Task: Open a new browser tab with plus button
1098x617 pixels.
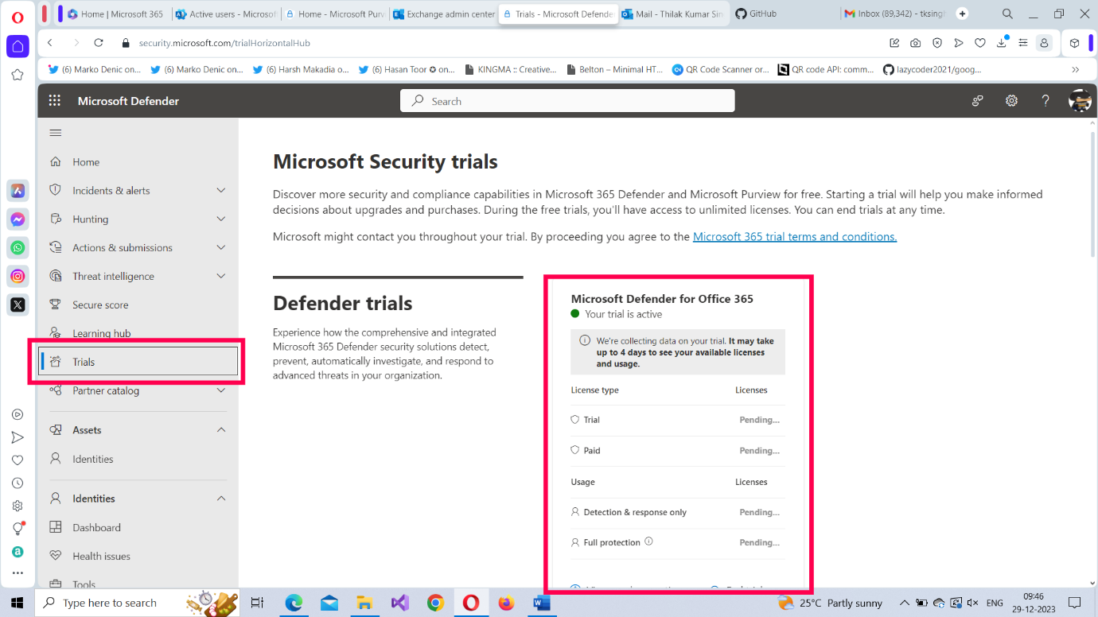Action: (963, 14)
